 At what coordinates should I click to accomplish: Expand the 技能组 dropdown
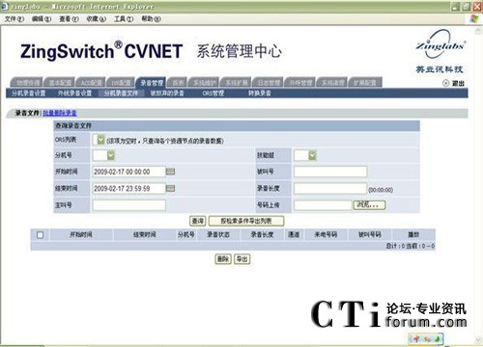click(x=312, y=155)
